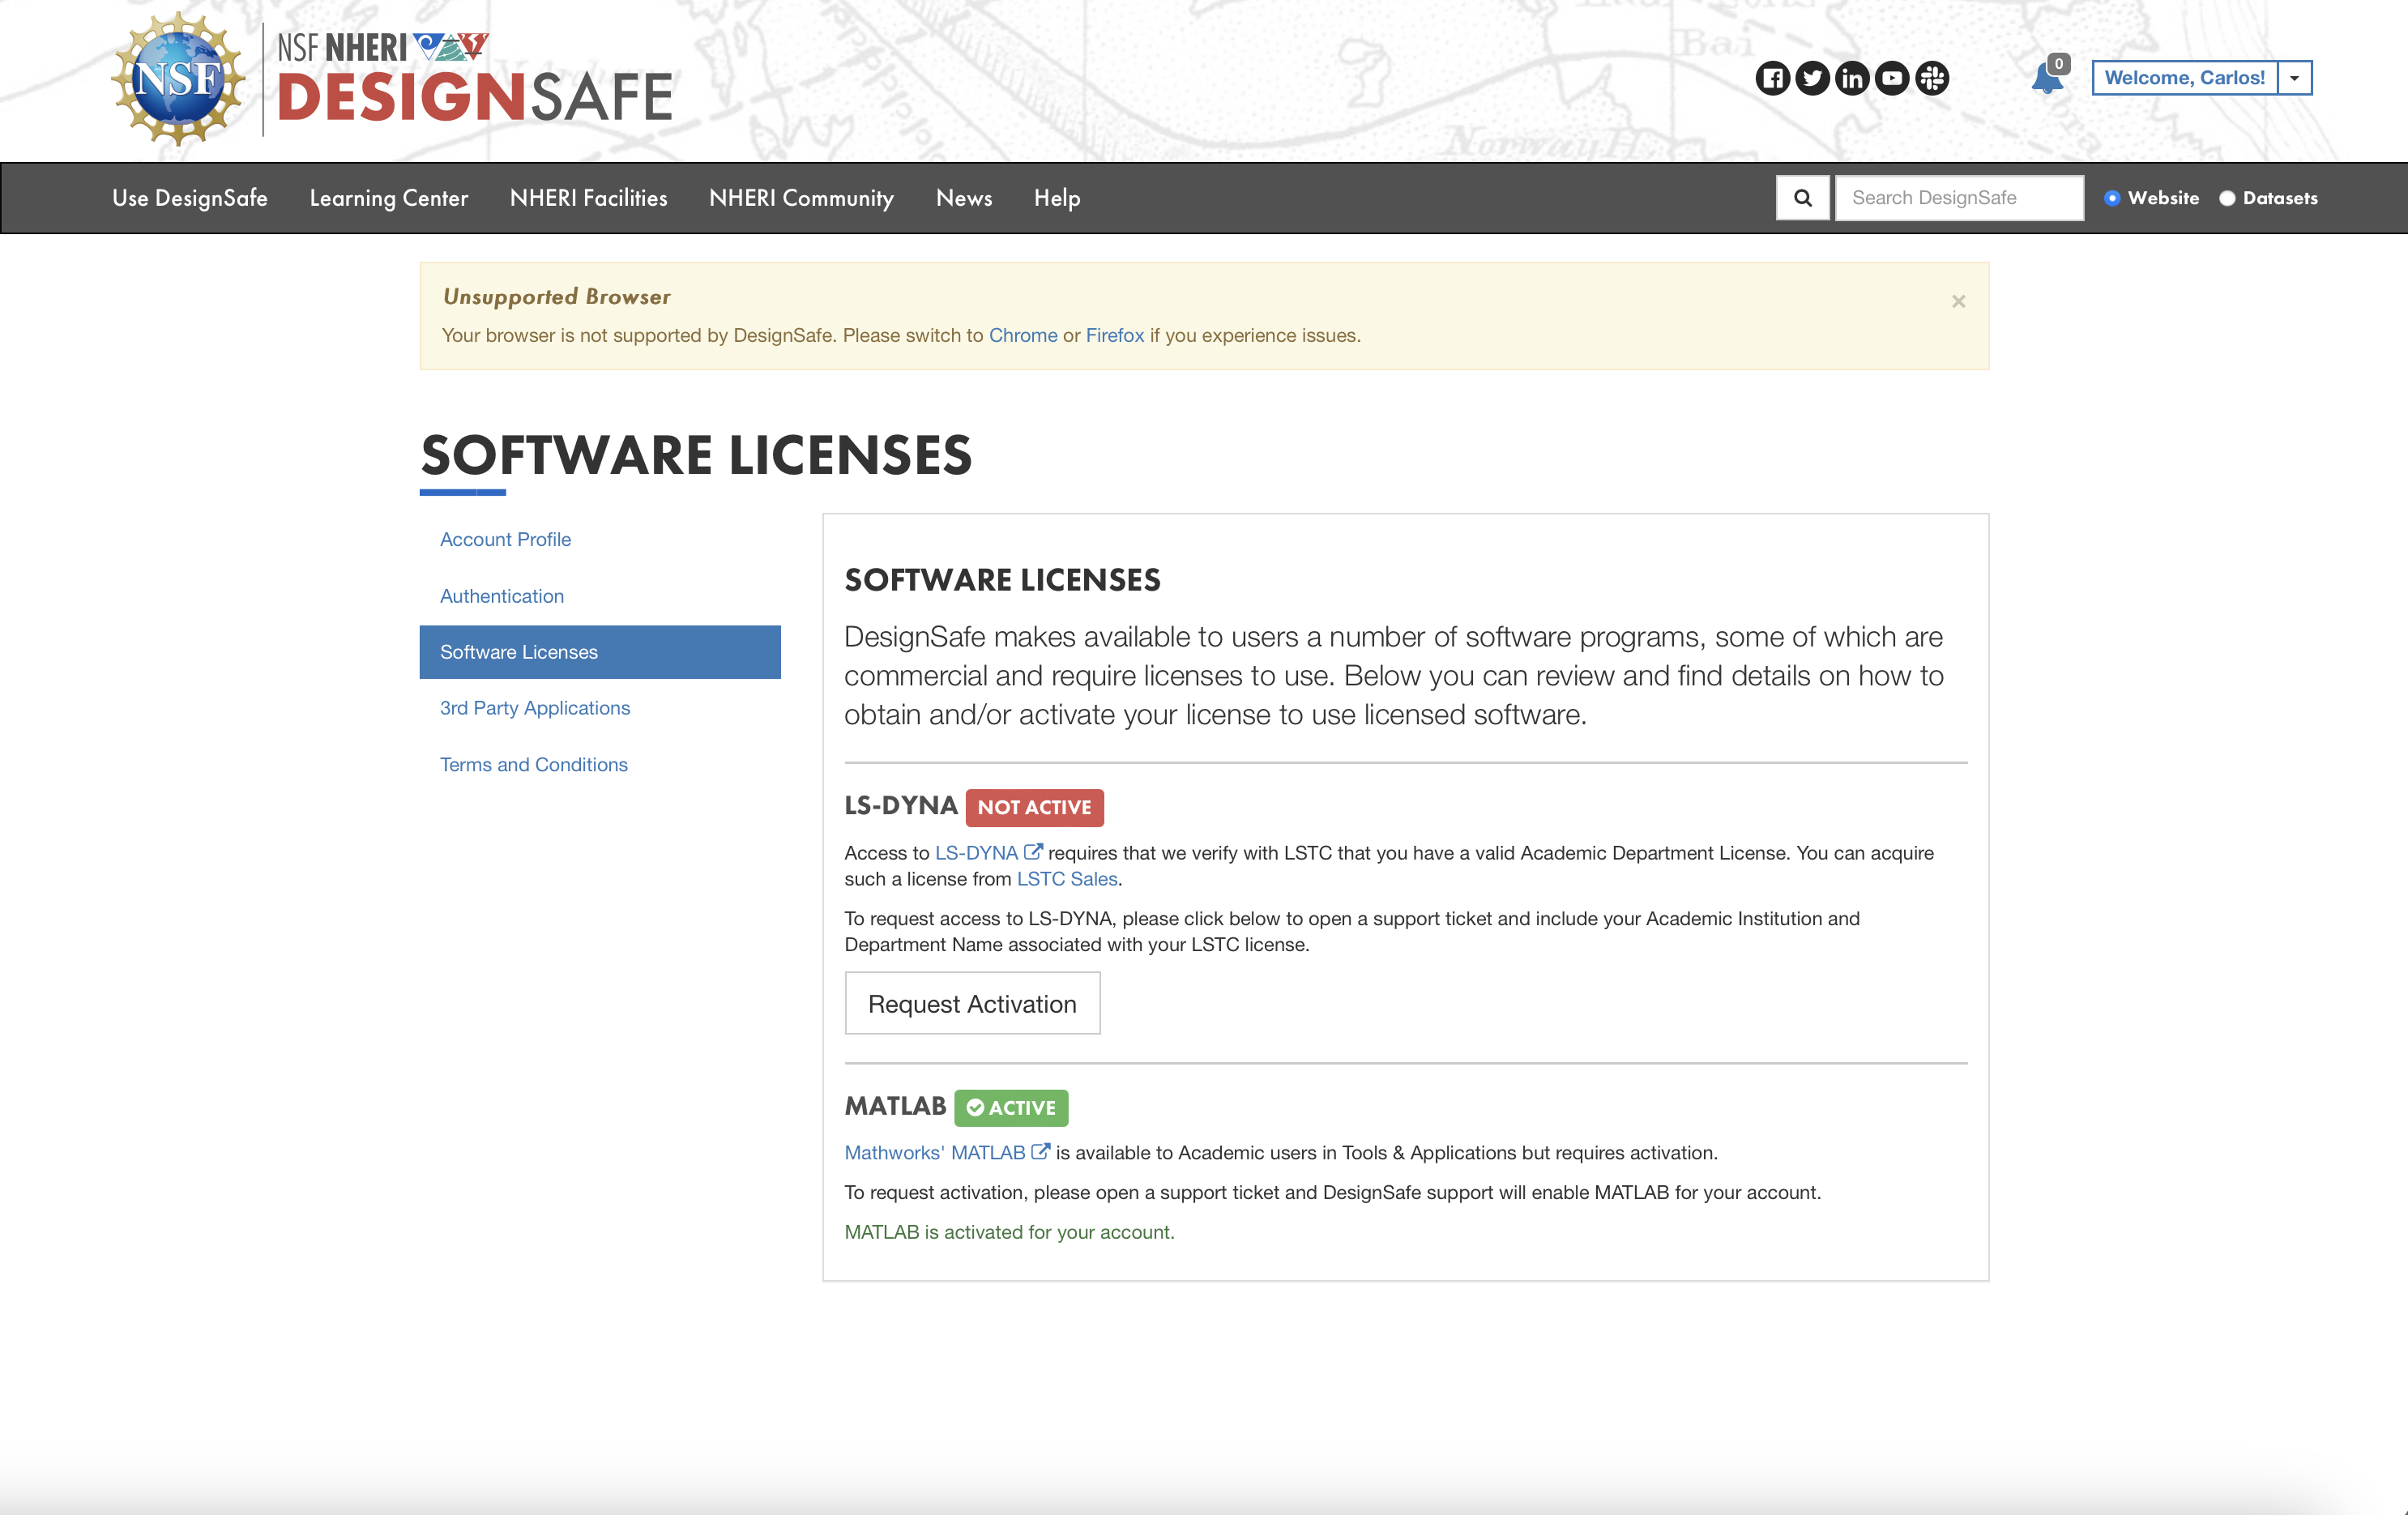
Task: Open the Use DesignSafe menu
Action: pos(190,198)
